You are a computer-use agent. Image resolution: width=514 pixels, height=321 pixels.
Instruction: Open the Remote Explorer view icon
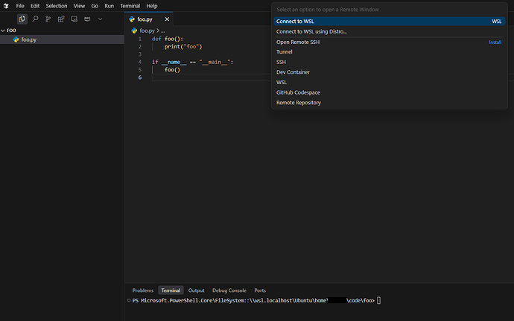74,19
